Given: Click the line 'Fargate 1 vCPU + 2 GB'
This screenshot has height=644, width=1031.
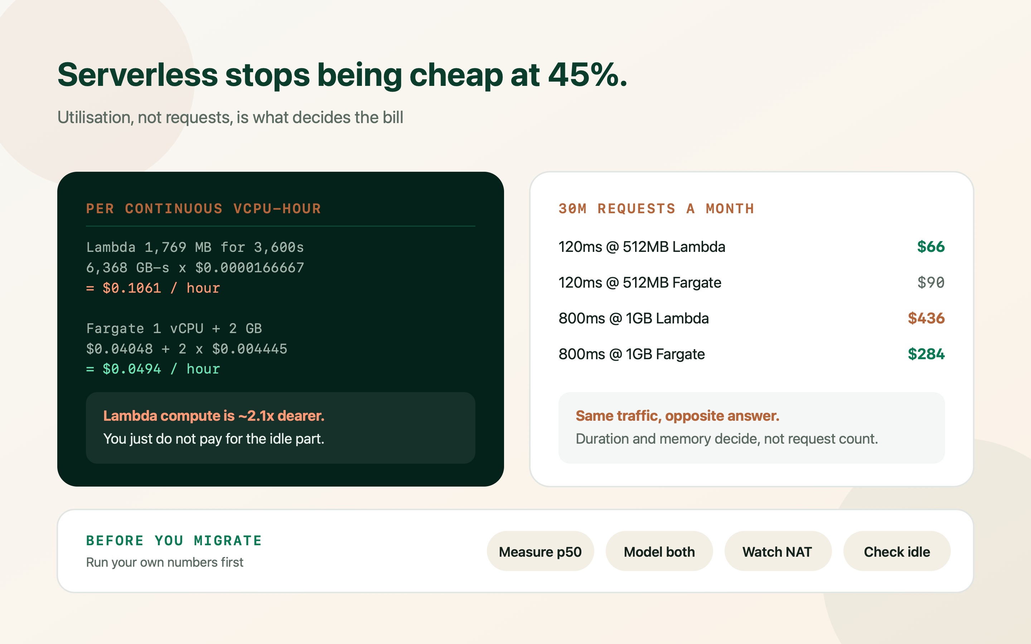Looking at the screenshot, I should tap(174, 328).
